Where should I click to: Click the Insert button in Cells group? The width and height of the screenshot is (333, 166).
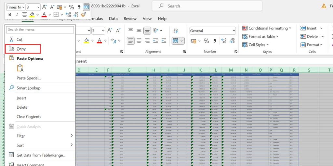tap(309, 28)
